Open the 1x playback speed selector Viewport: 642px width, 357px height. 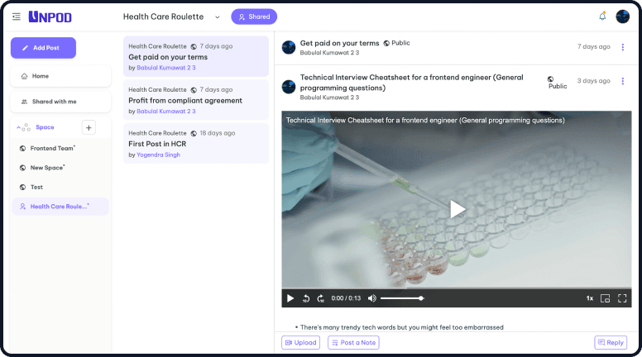(x=590, y=298)
